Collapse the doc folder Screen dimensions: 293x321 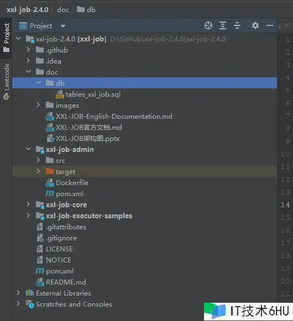[x=28, y=72]
